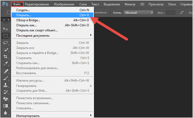Expand Импортировать submenu
The width and height of the screenshot is (193, 118).
click(x=52, y=116)
